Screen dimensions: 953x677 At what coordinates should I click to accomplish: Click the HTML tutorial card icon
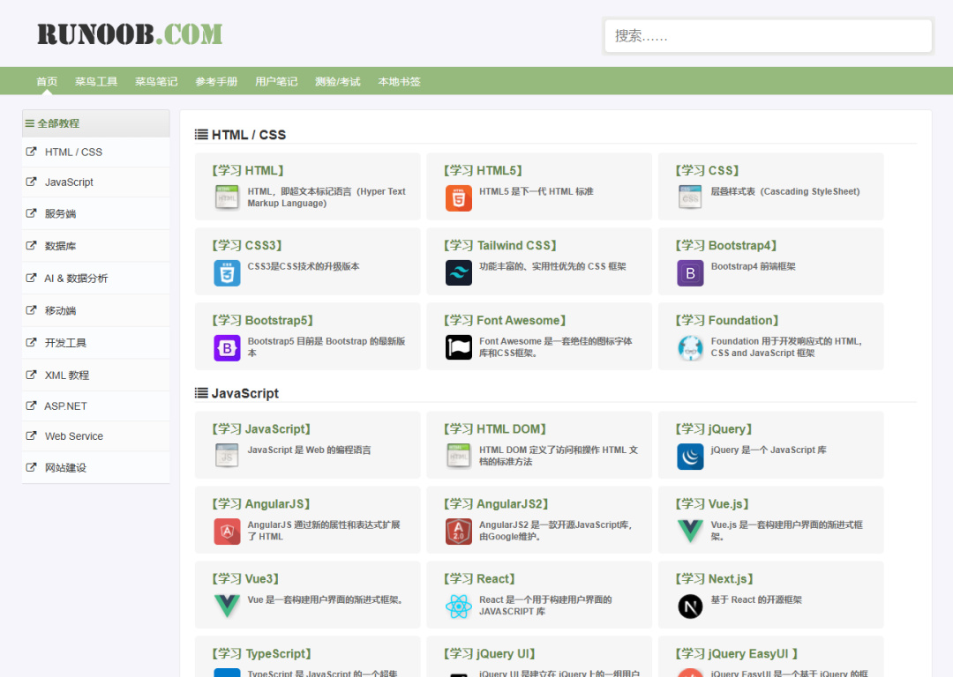(x=227, y=198)
